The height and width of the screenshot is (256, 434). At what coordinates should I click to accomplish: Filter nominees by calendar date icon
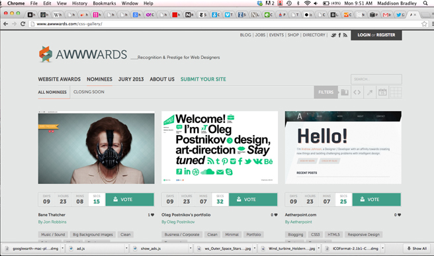382,92
